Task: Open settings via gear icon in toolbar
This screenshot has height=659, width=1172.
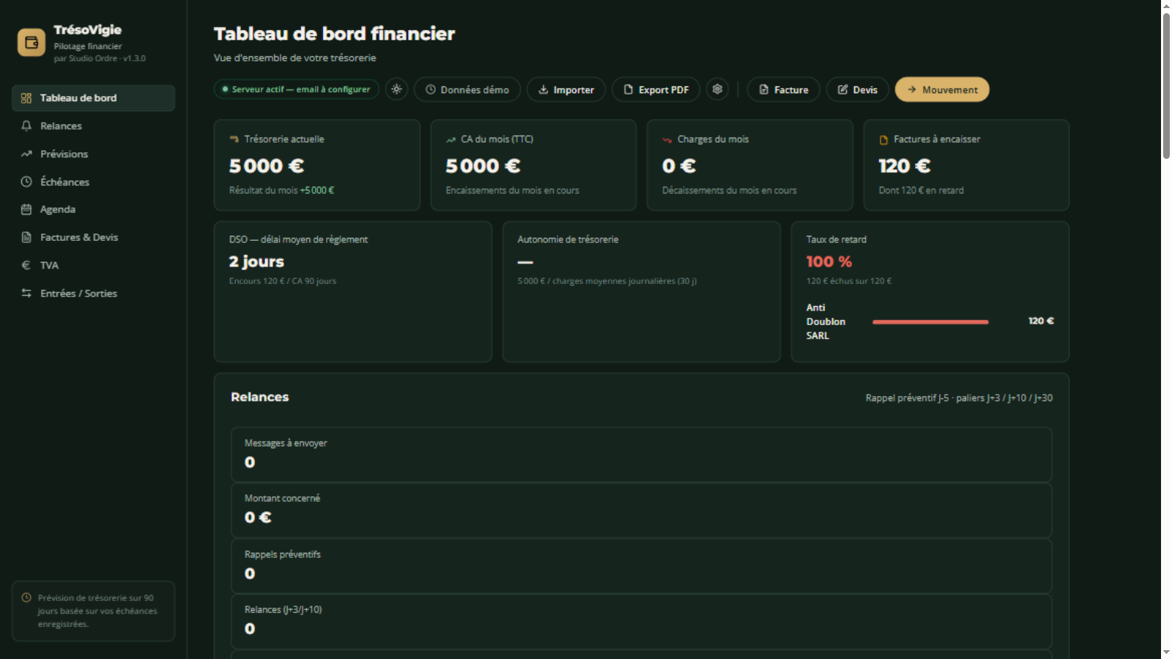Action: coord(718,89)
